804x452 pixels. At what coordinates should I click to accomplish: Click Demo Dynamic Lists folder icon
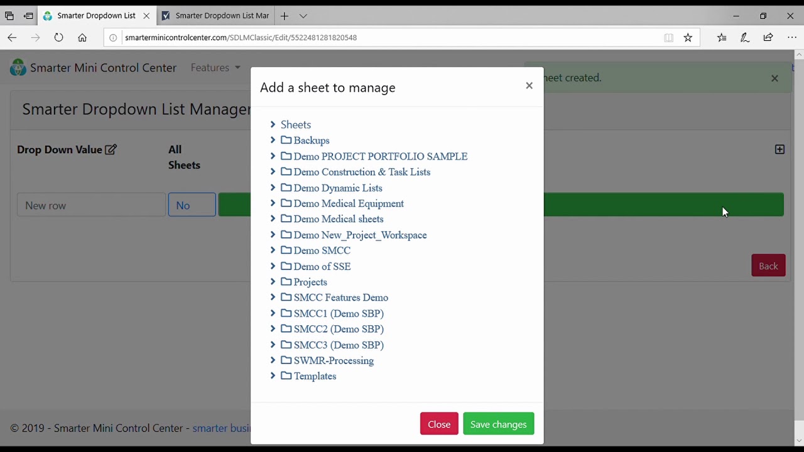(x=286, y=187)
